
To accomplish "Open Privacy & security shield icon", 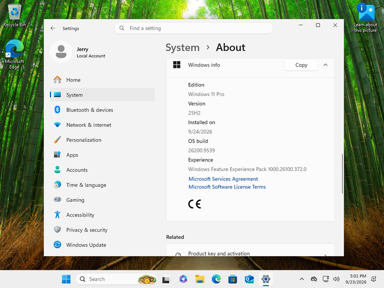I will click(58, 230).
